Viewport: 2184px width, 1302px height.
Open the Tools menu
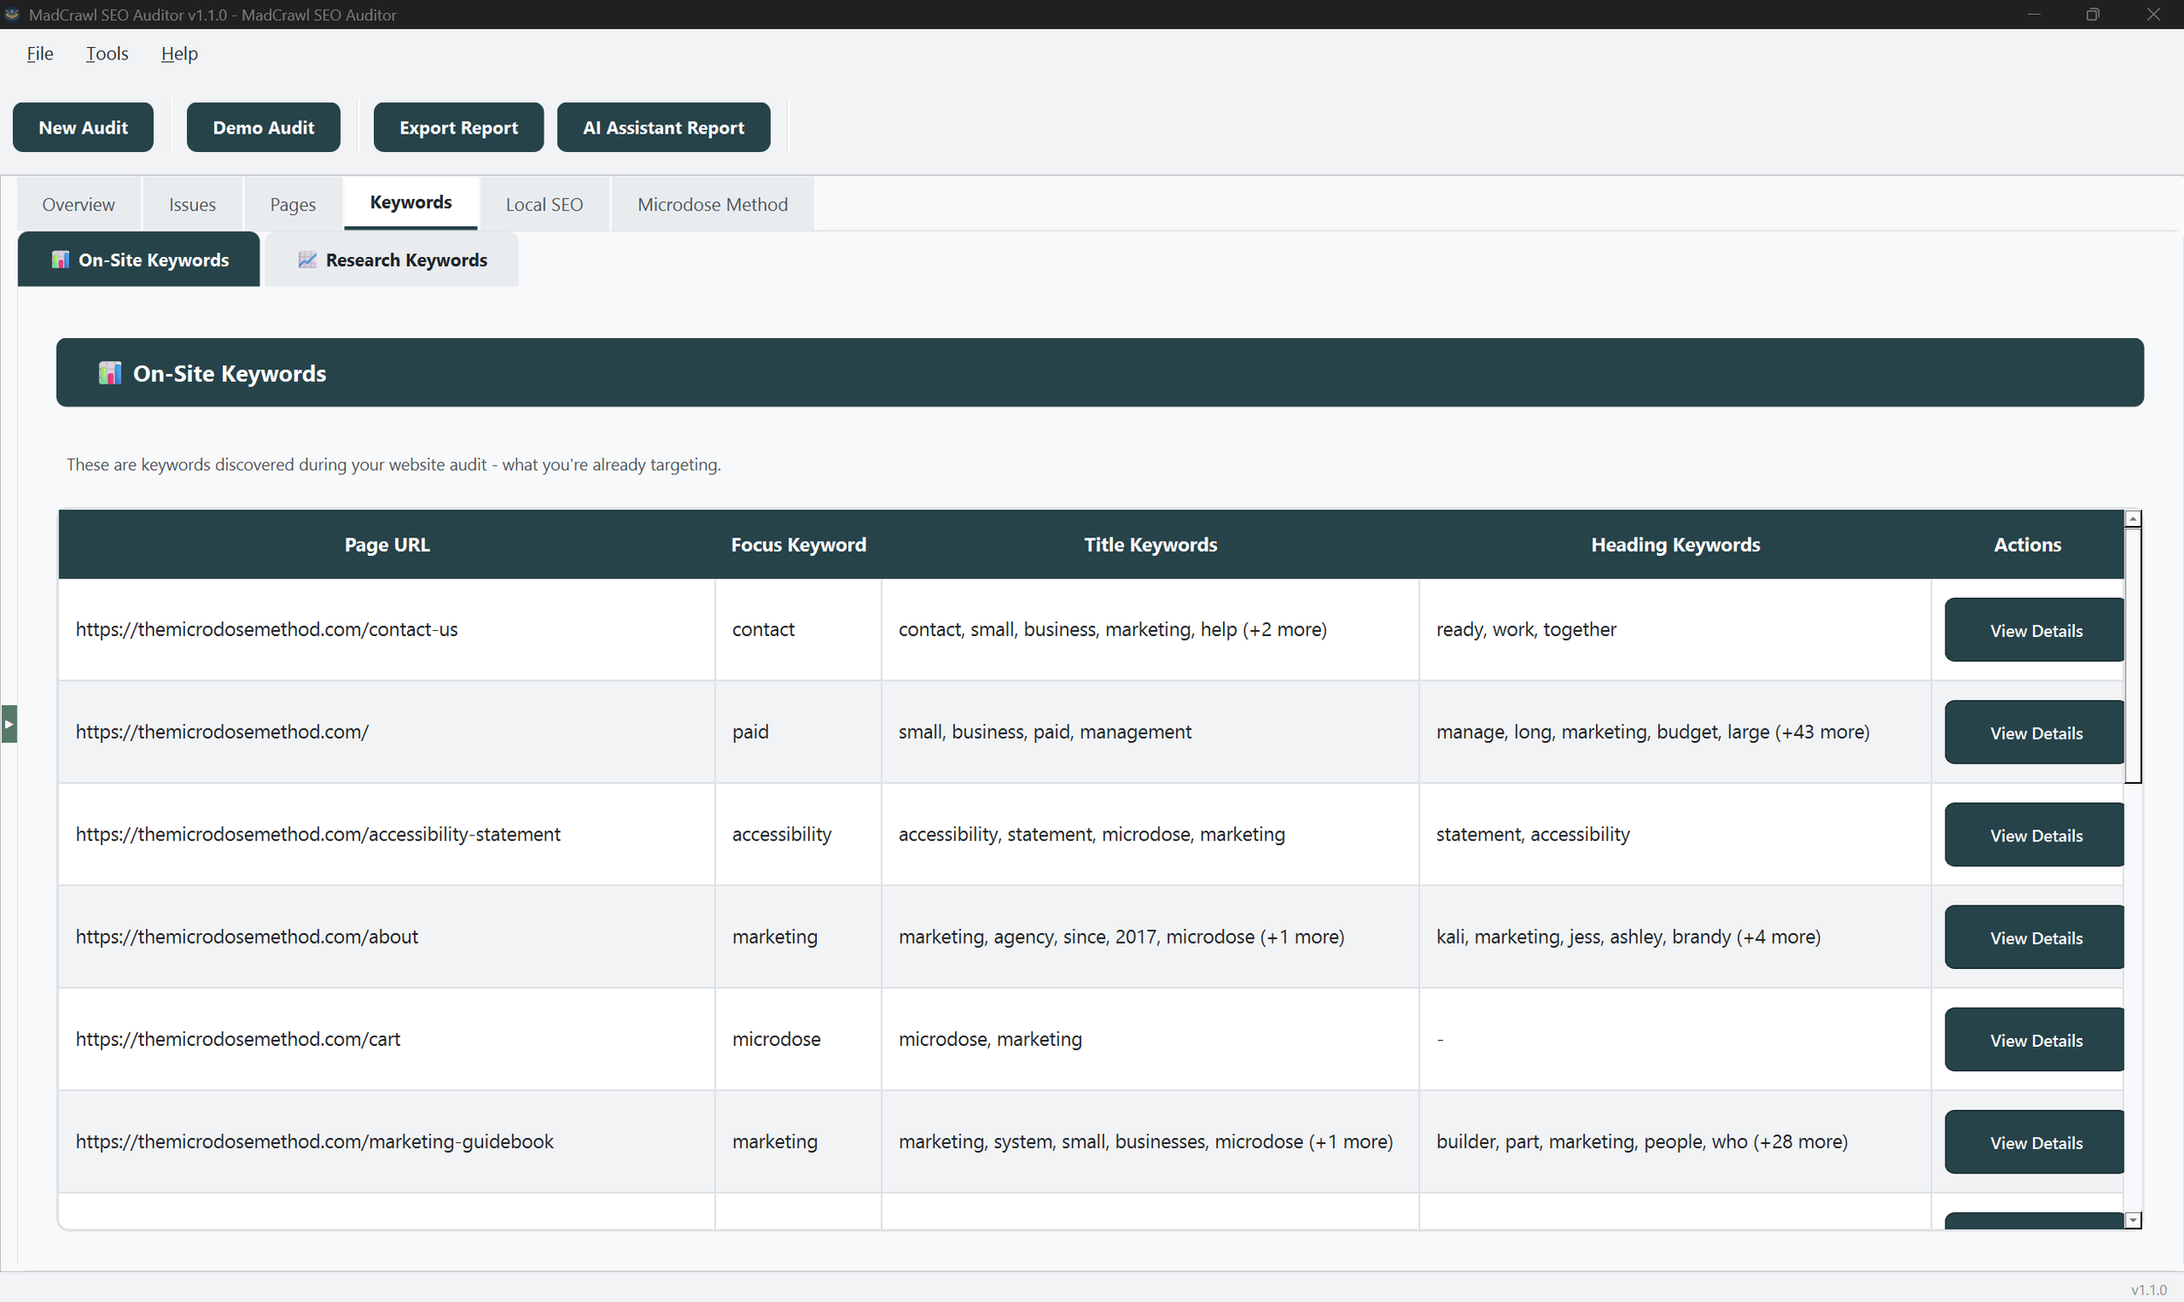[106, 53]
